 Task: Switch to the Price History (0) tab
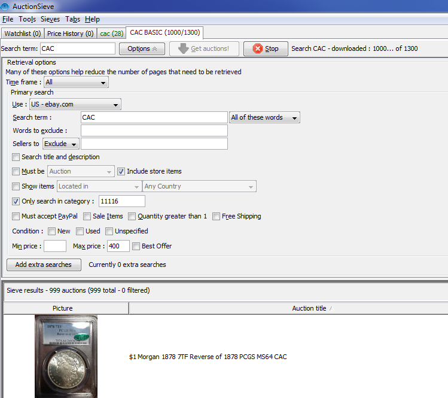(x=71, y=34)
